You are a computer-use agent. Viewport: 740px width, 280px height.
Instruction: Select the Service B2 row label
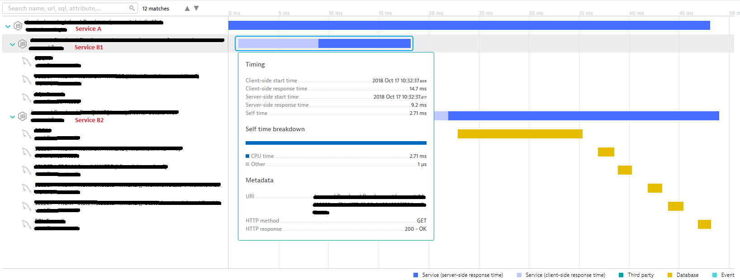click(89, 120)
